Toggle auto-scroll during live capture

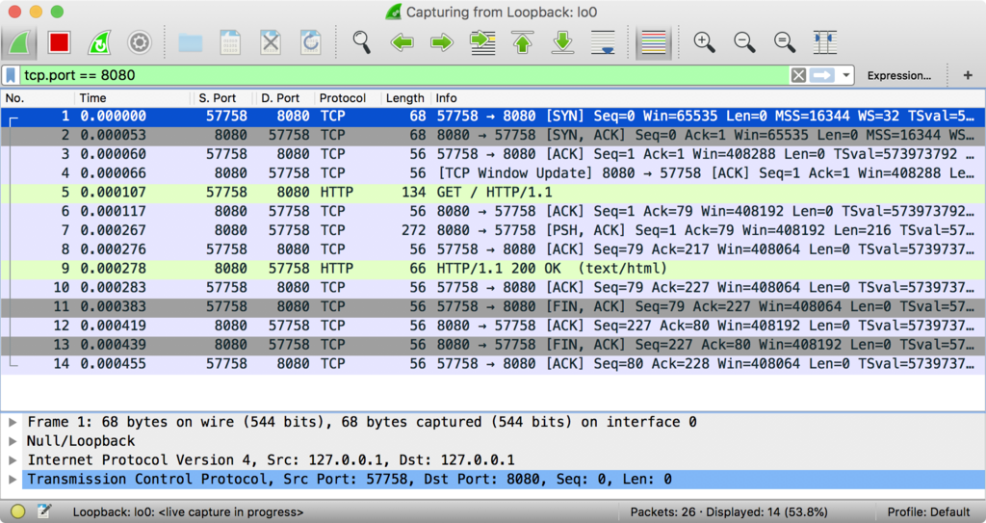tap(603, 42)
